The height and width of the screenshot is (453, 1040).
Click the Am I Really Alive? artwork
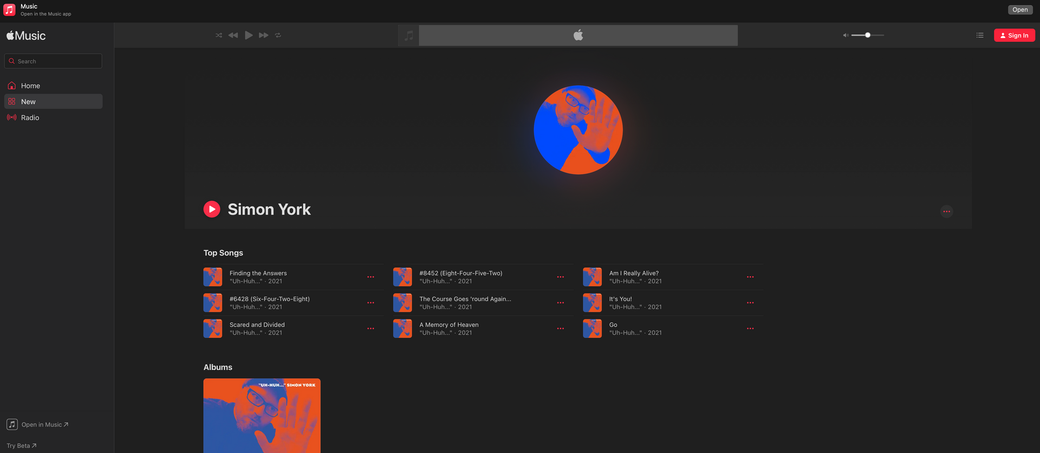[x=593, y=277]
